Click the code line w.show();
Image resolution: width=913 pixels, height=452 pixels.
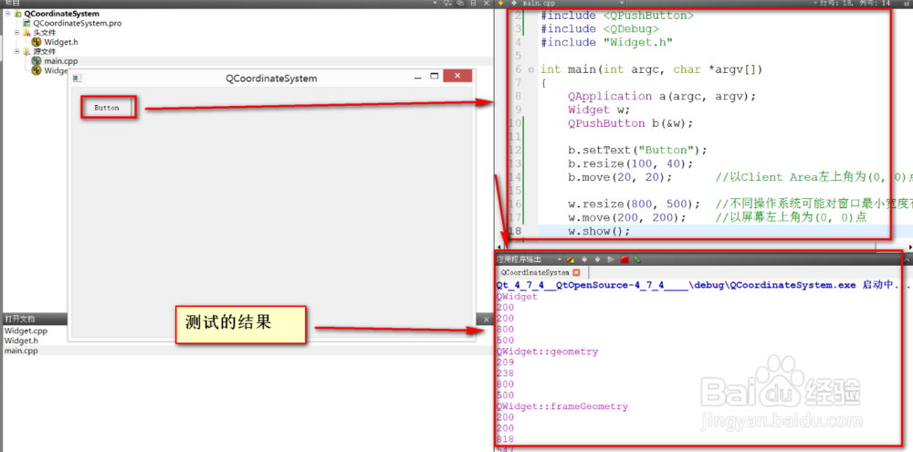[599, 231]
